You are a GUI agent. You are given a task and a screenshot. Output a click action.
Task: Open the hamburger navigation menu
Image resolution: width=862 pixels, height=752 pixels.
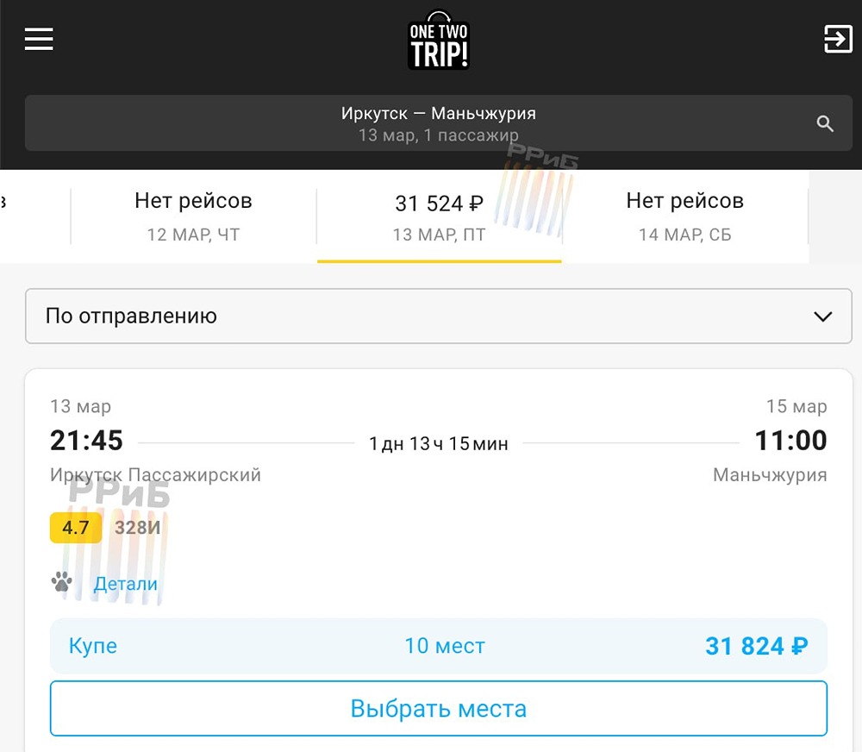coord(39,39)
